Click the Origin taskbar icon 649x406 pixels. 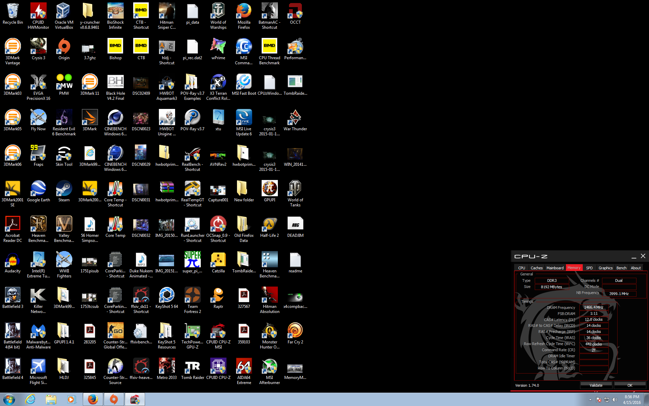[114, 400]
